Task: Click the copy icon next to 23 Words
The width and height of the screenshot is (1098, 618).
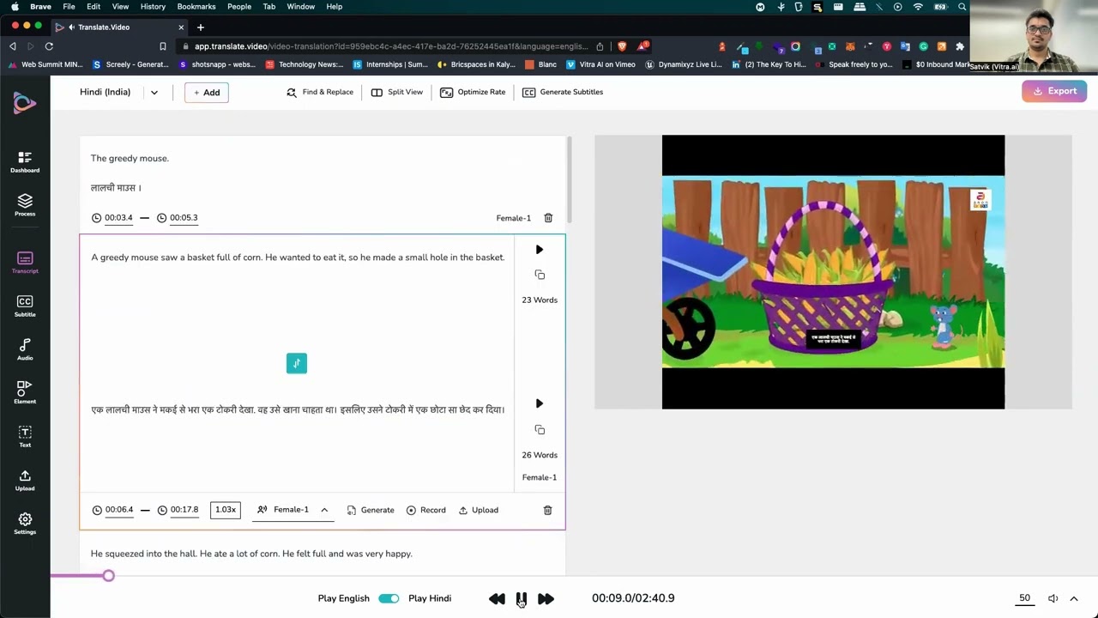Action: (540, 275)
